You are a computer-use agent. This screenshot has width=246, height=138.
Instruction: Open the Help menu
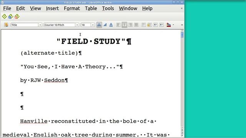tap(147, 8)
